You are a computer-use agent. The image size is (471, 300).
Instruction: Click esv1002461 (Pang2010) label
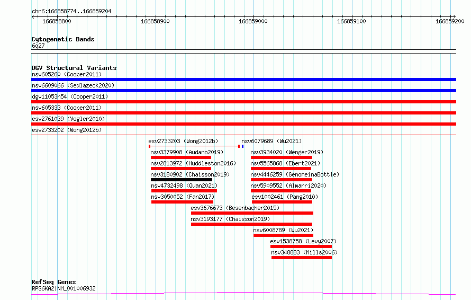point(285,197)
